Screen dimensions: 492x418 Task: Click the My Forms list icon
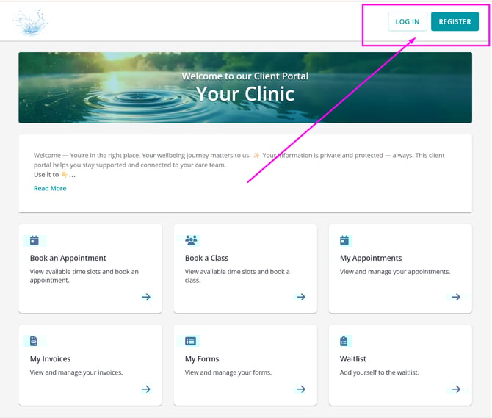tap(191, 341)
